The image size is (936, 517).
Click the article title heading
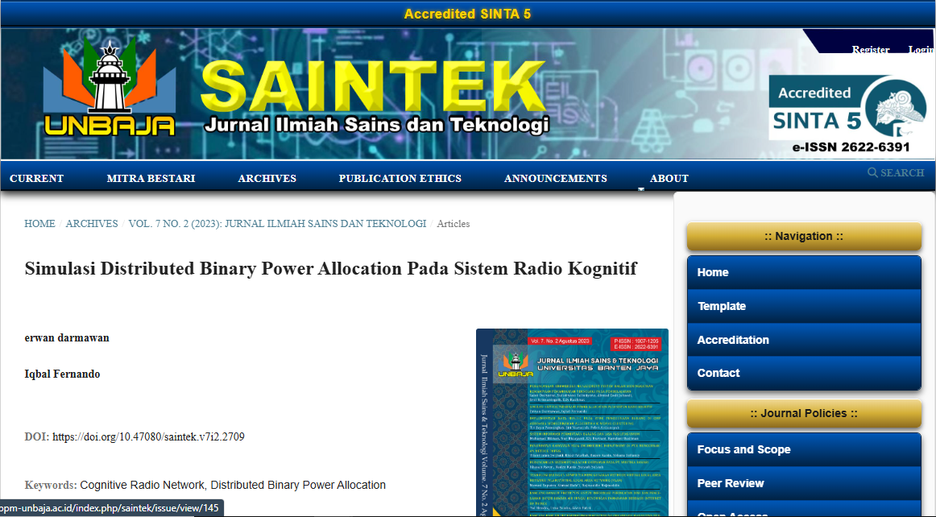pyautogui.click(x=331, y=269)
